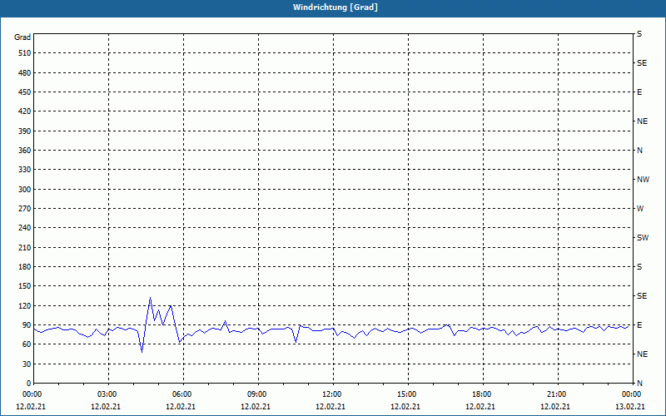Click the N compass label at 360 gridline
The height and width of the screenshot is (416, 666).
[639, 151]
